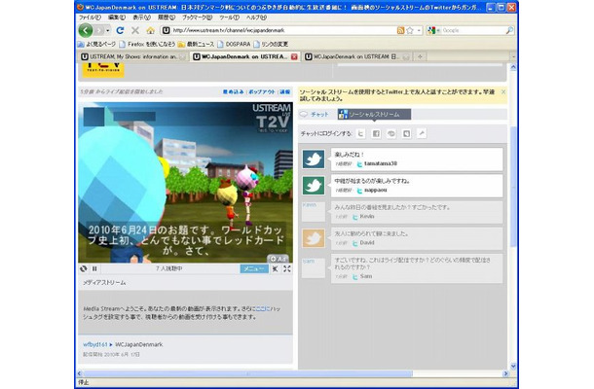594x389 pixels.
Task: Click the Ustream site icon in address bar
Action: (166, 30)
